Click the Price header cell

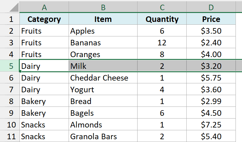211,19
